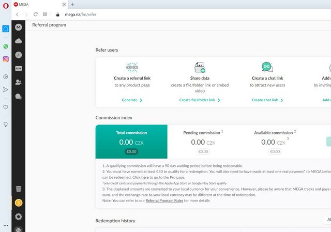This screenshot has width=331, height=232.
Task: Click the Referral program page title
Action: [x=49, y=25]
